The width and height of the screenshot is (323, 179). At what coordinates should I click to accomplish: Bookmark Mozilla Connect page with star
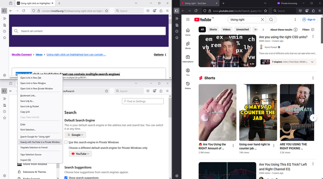[106, 11]
